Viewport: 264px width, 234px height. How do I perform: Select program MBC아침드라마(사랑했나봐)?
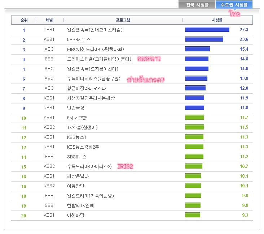(x=96, y=49)
